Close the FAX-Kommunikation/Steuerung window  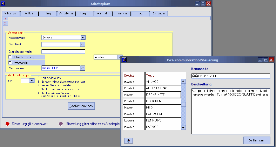pyautogui.click(x=271, y=60)
